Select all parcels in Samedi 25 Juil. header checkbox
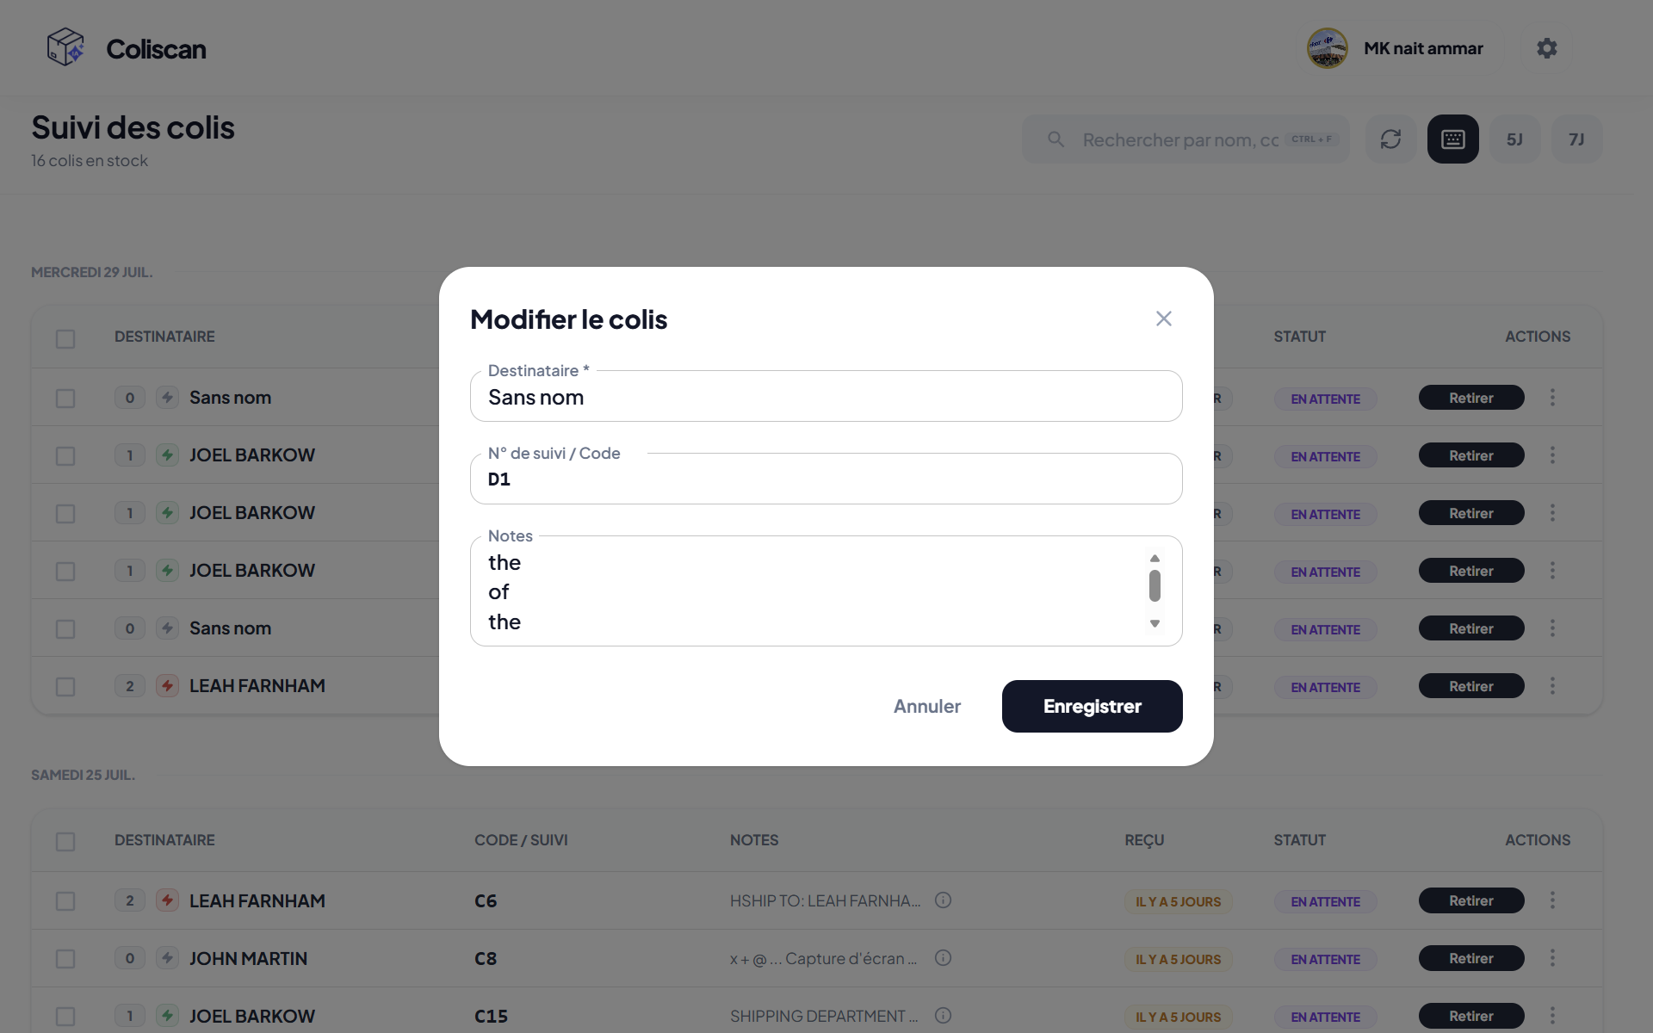This screenshot has width=1653, height=1033. (x=65, y=841)
